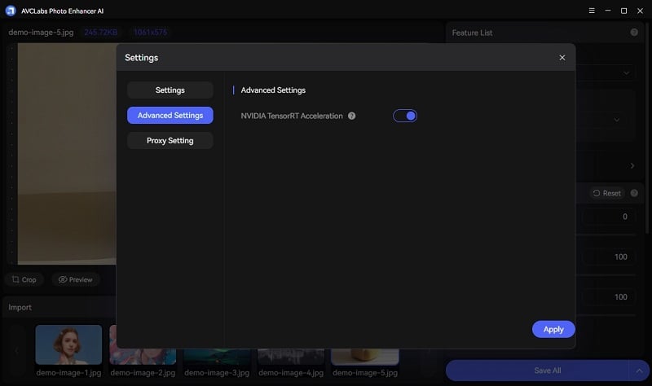Expand the first dropdown chevron in Feature List
Image resolution: width=652 pixels, height=386 pixels.
(626, 73)
